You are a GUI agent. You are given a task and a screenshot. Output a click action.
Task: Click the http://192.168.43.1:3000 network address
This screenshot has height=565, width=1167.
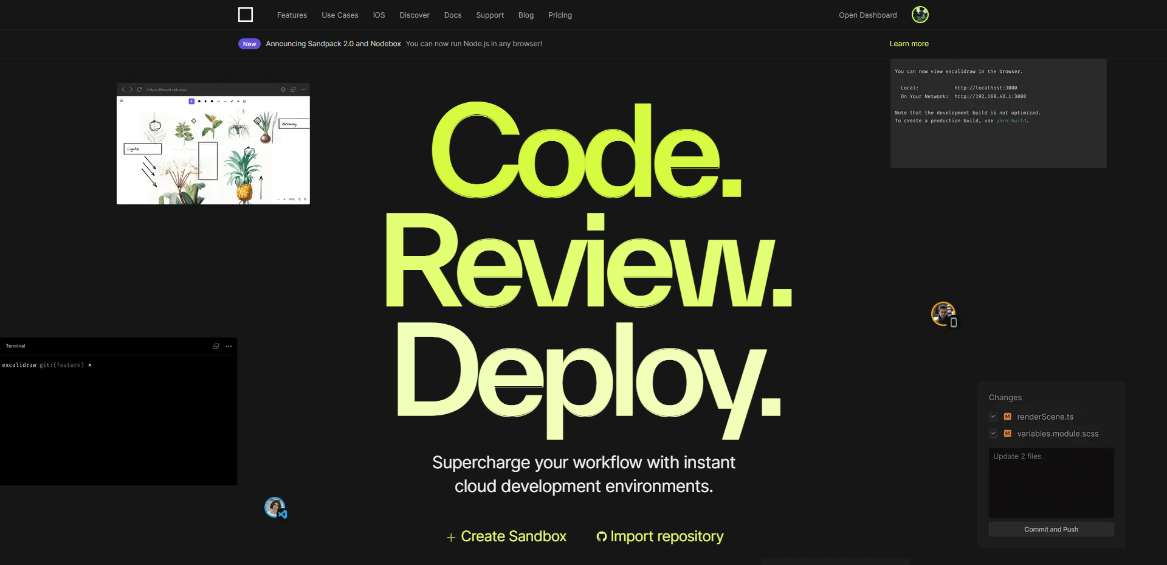pyautogui.click(x=990, y=97)
